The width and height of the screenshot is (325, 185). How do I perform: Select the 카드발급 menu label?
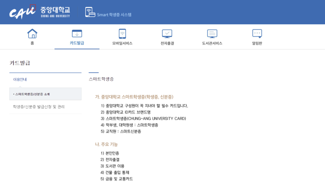coord(77,43)
